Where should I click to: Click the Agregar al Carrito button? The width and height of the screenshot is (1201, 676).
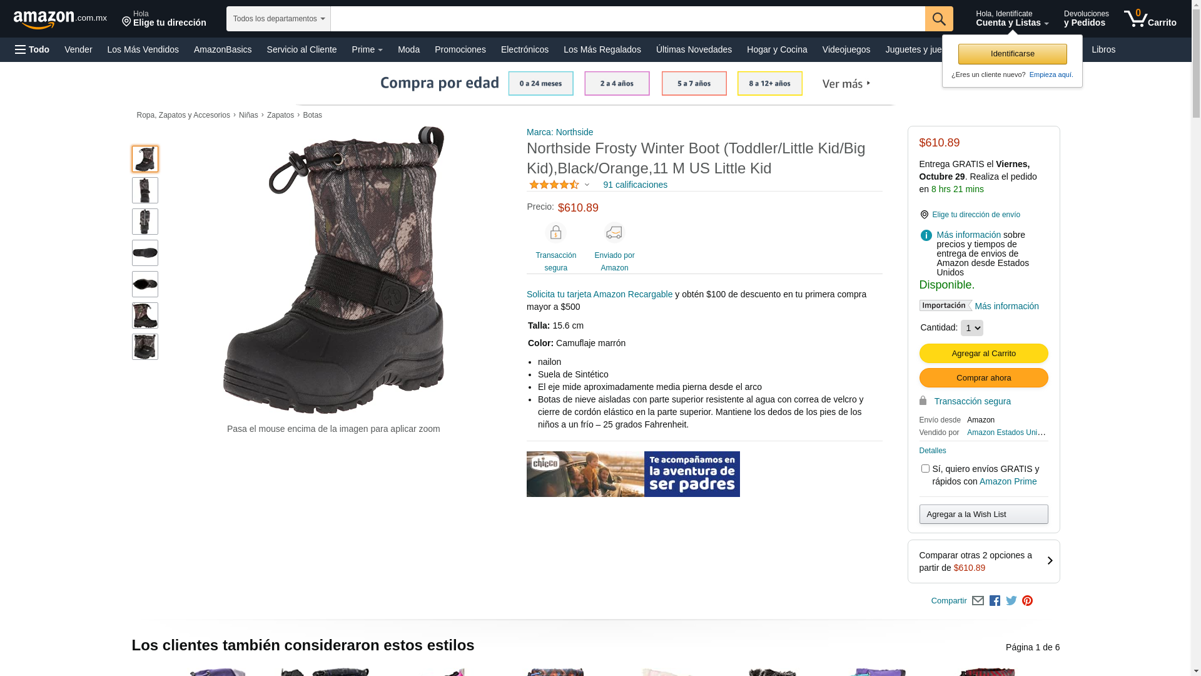click(983, 354)
